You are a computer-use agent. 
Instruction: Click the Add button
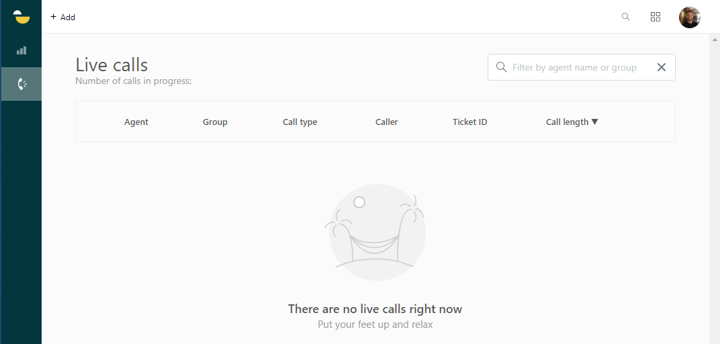click(x=63, y=17)
